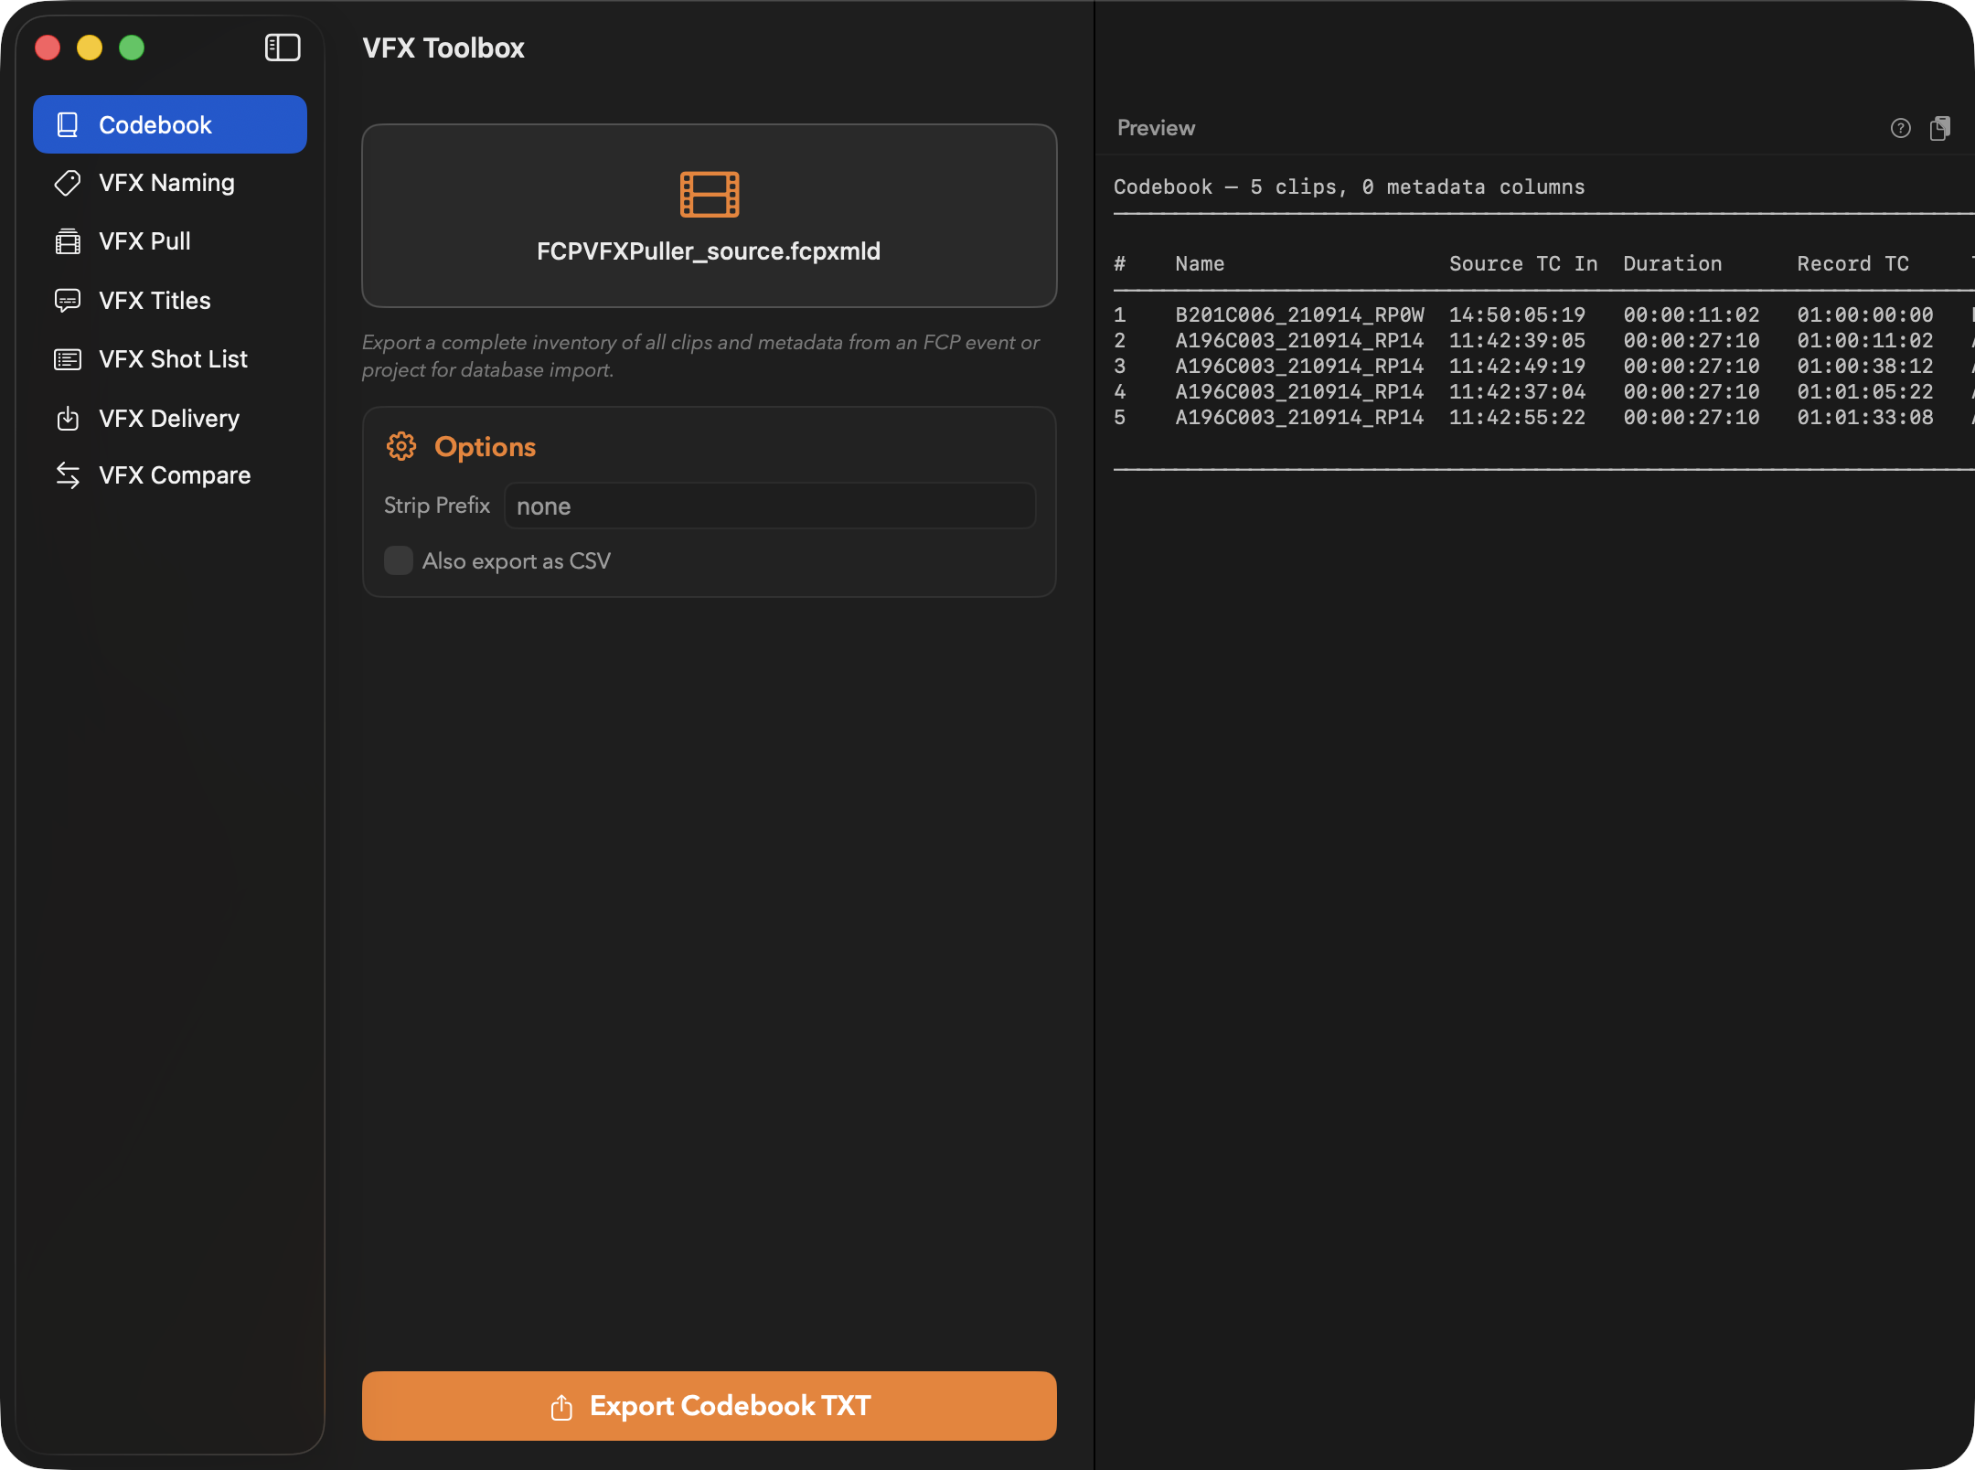
Task: Click the film strip source file icon
Action: (x=709, y=194)
